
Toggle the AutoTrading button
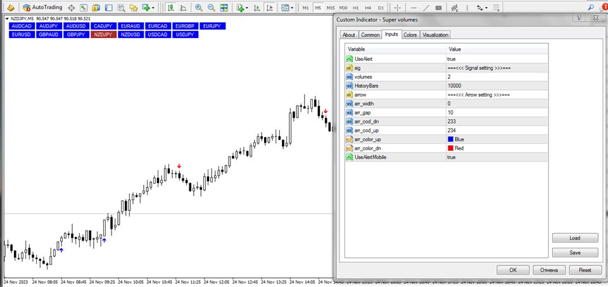click(42, 8)
